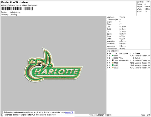Select the design name carlotte 4,3 in
This screenshot has width=151, height=117.
(x=15, y=12)
